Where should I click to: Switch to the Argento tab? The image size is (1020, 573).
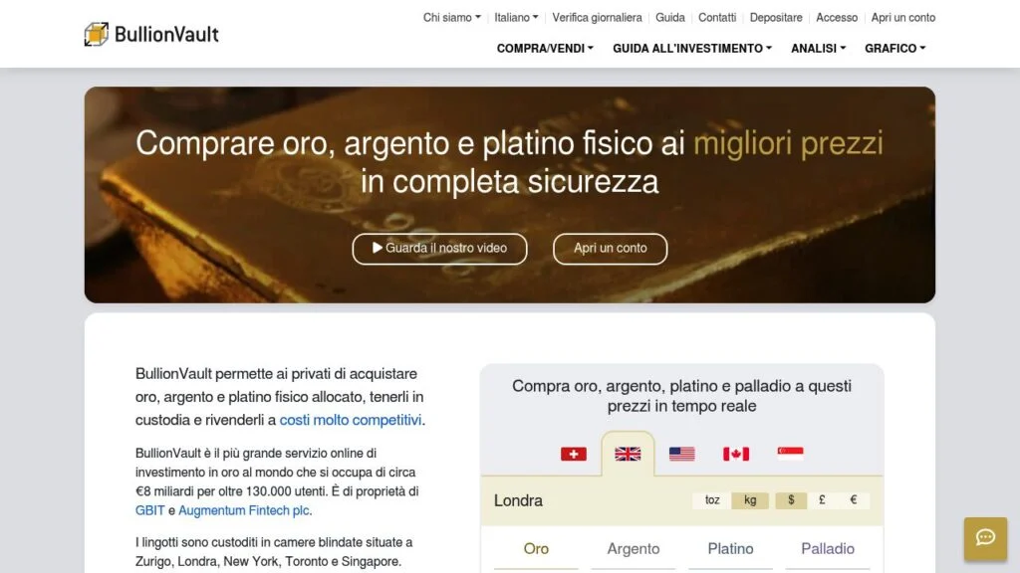(x=633, y=549)
